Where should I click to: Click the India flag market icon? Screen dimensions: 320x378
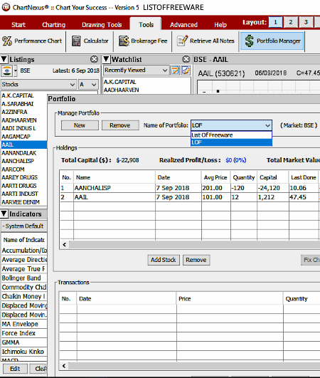6,70
